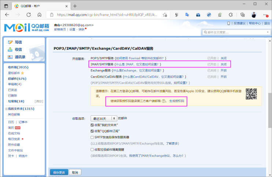The image size is (272, 177).
Task: Open 群邮件(676)
Action: (17, 79)
